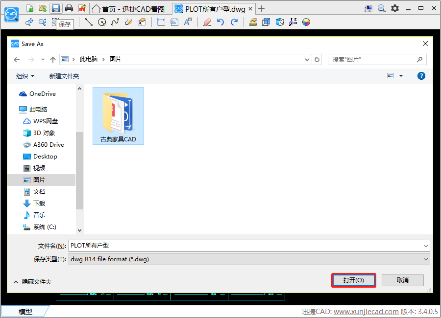Open the settings gear icon

(x=394, y=8)
